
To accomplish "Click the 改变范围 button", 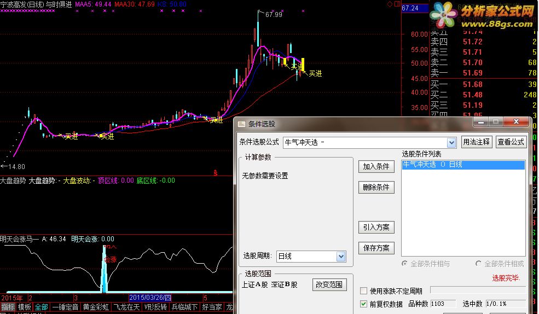I will tap(329, 284).
